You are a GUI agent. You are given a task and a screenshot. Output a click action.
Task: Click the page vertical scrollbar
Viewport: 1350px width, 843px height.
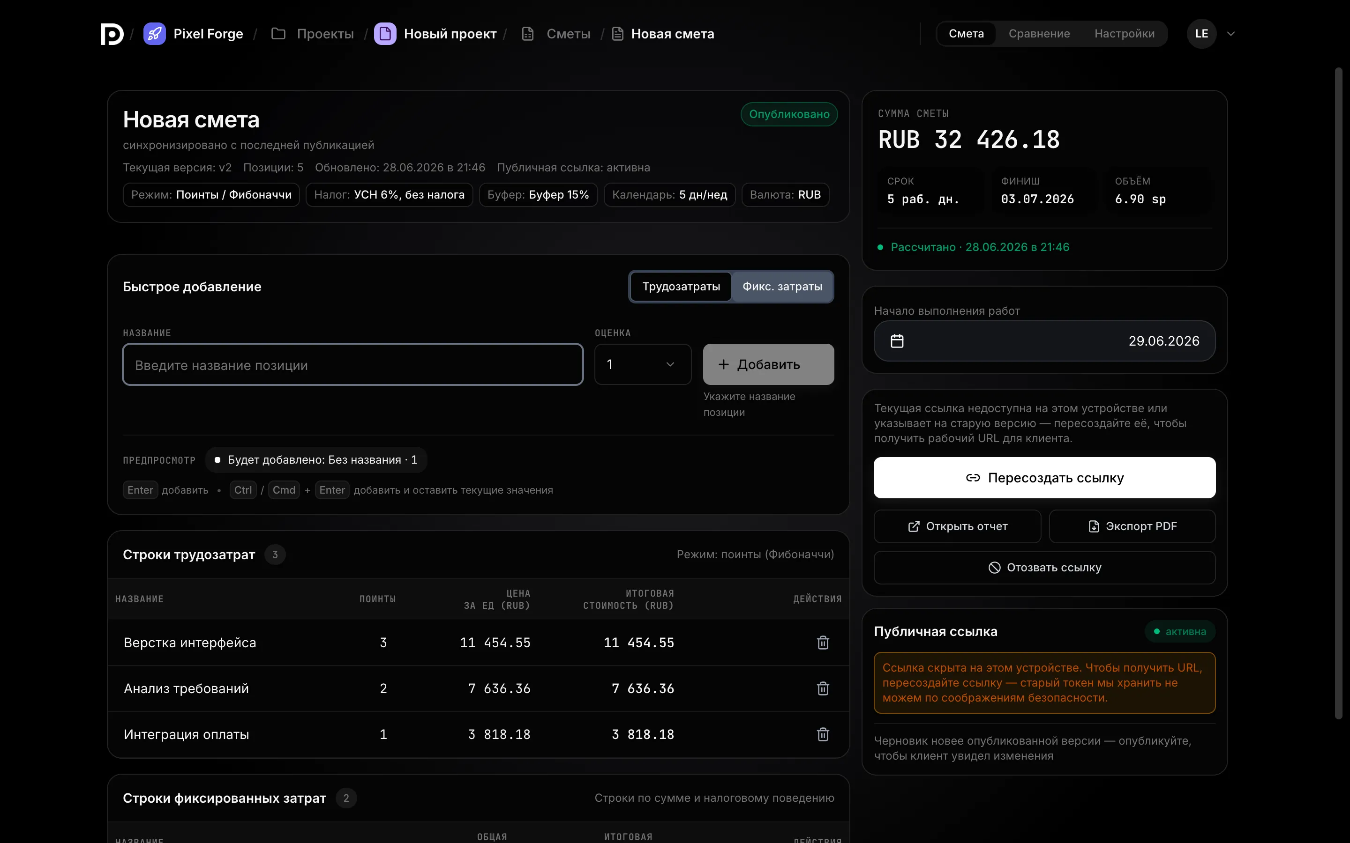(x=1338, y=393)
